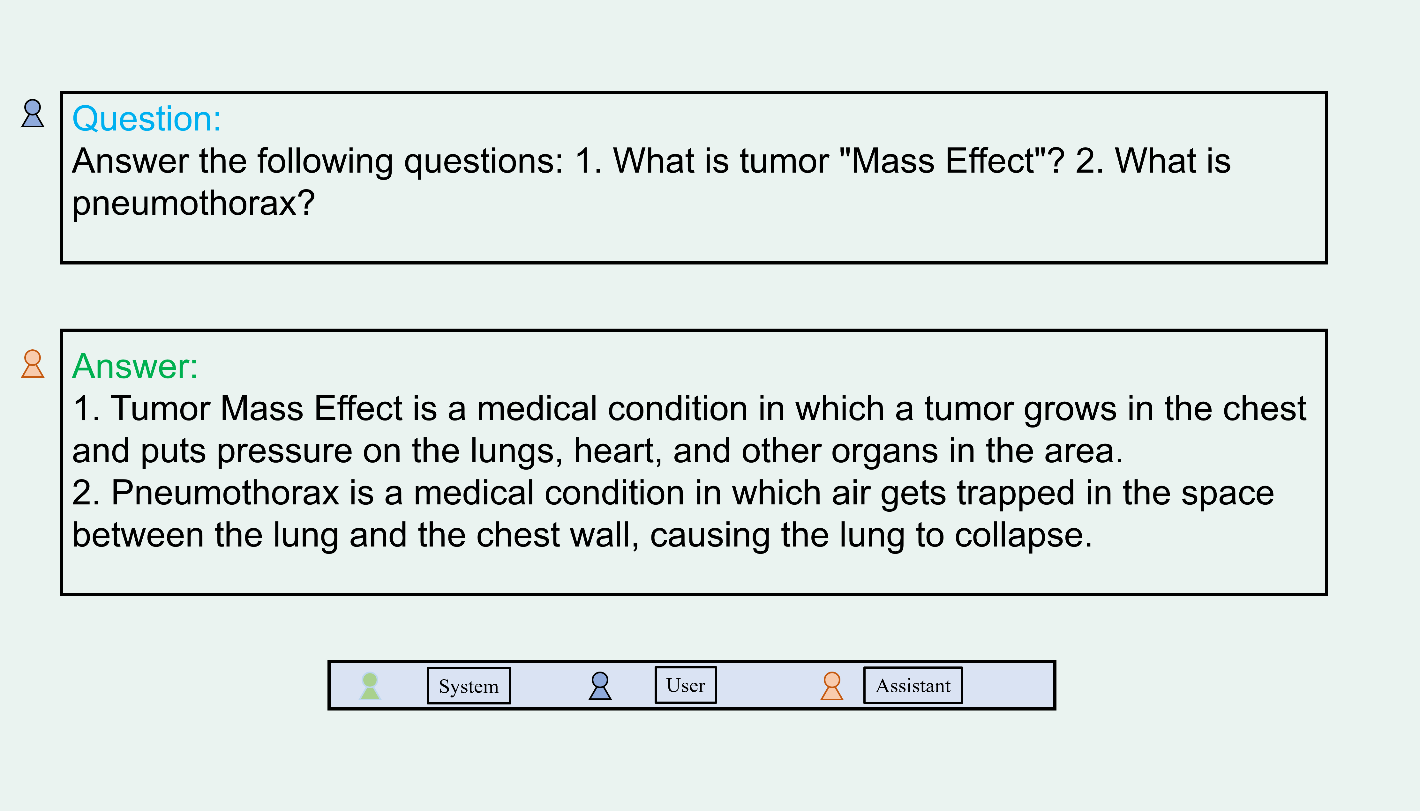Select the blue User icon in legend
The height and width of the screenshot is (811, 1420).
coord(600,686)
